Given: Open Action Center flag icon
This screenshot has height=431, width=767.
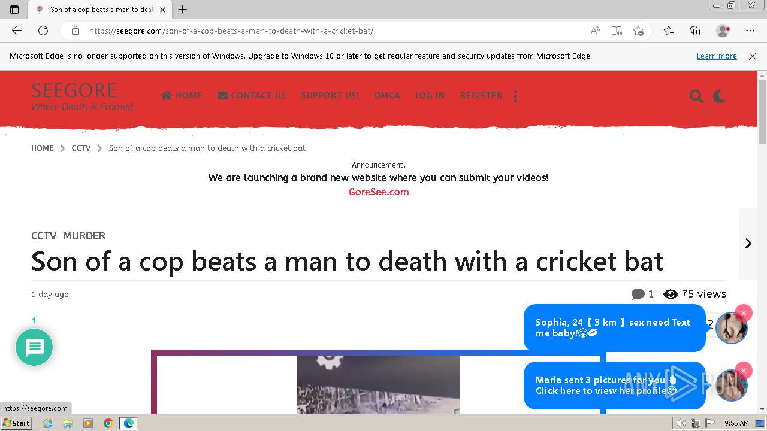Looking at the screenshot, I should (x=710, y=423).
